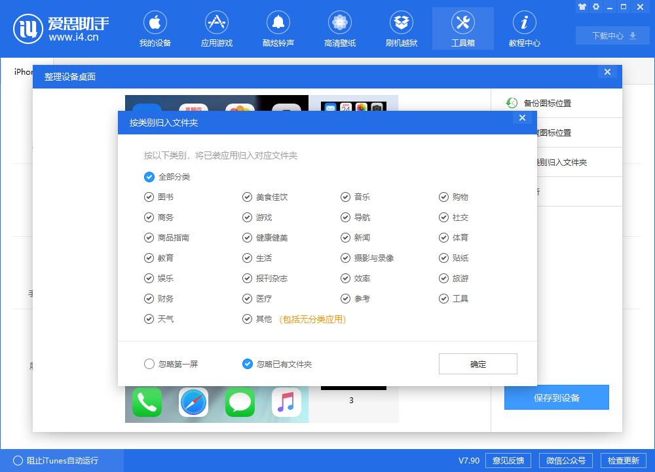
Task: Open the 教程中心 tutorial center
Action: click(x=525, y=28)
